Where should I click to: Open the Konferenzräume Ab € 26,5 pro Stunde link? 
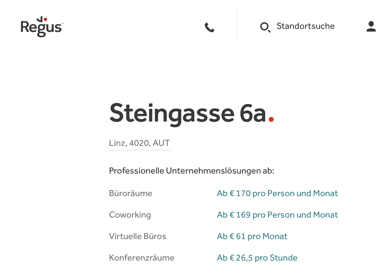click(x=257, y=258)
